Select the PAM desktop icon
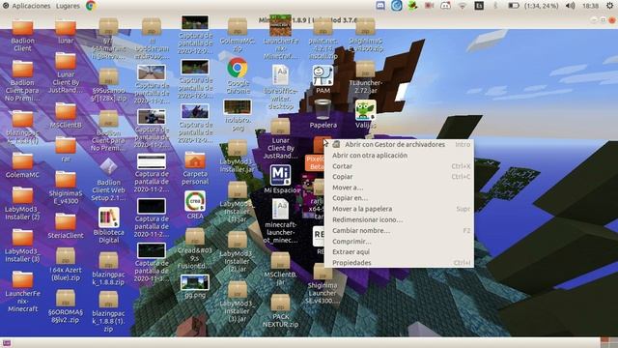The width and height of the screenshot is (618, 348). click(323, 75)
